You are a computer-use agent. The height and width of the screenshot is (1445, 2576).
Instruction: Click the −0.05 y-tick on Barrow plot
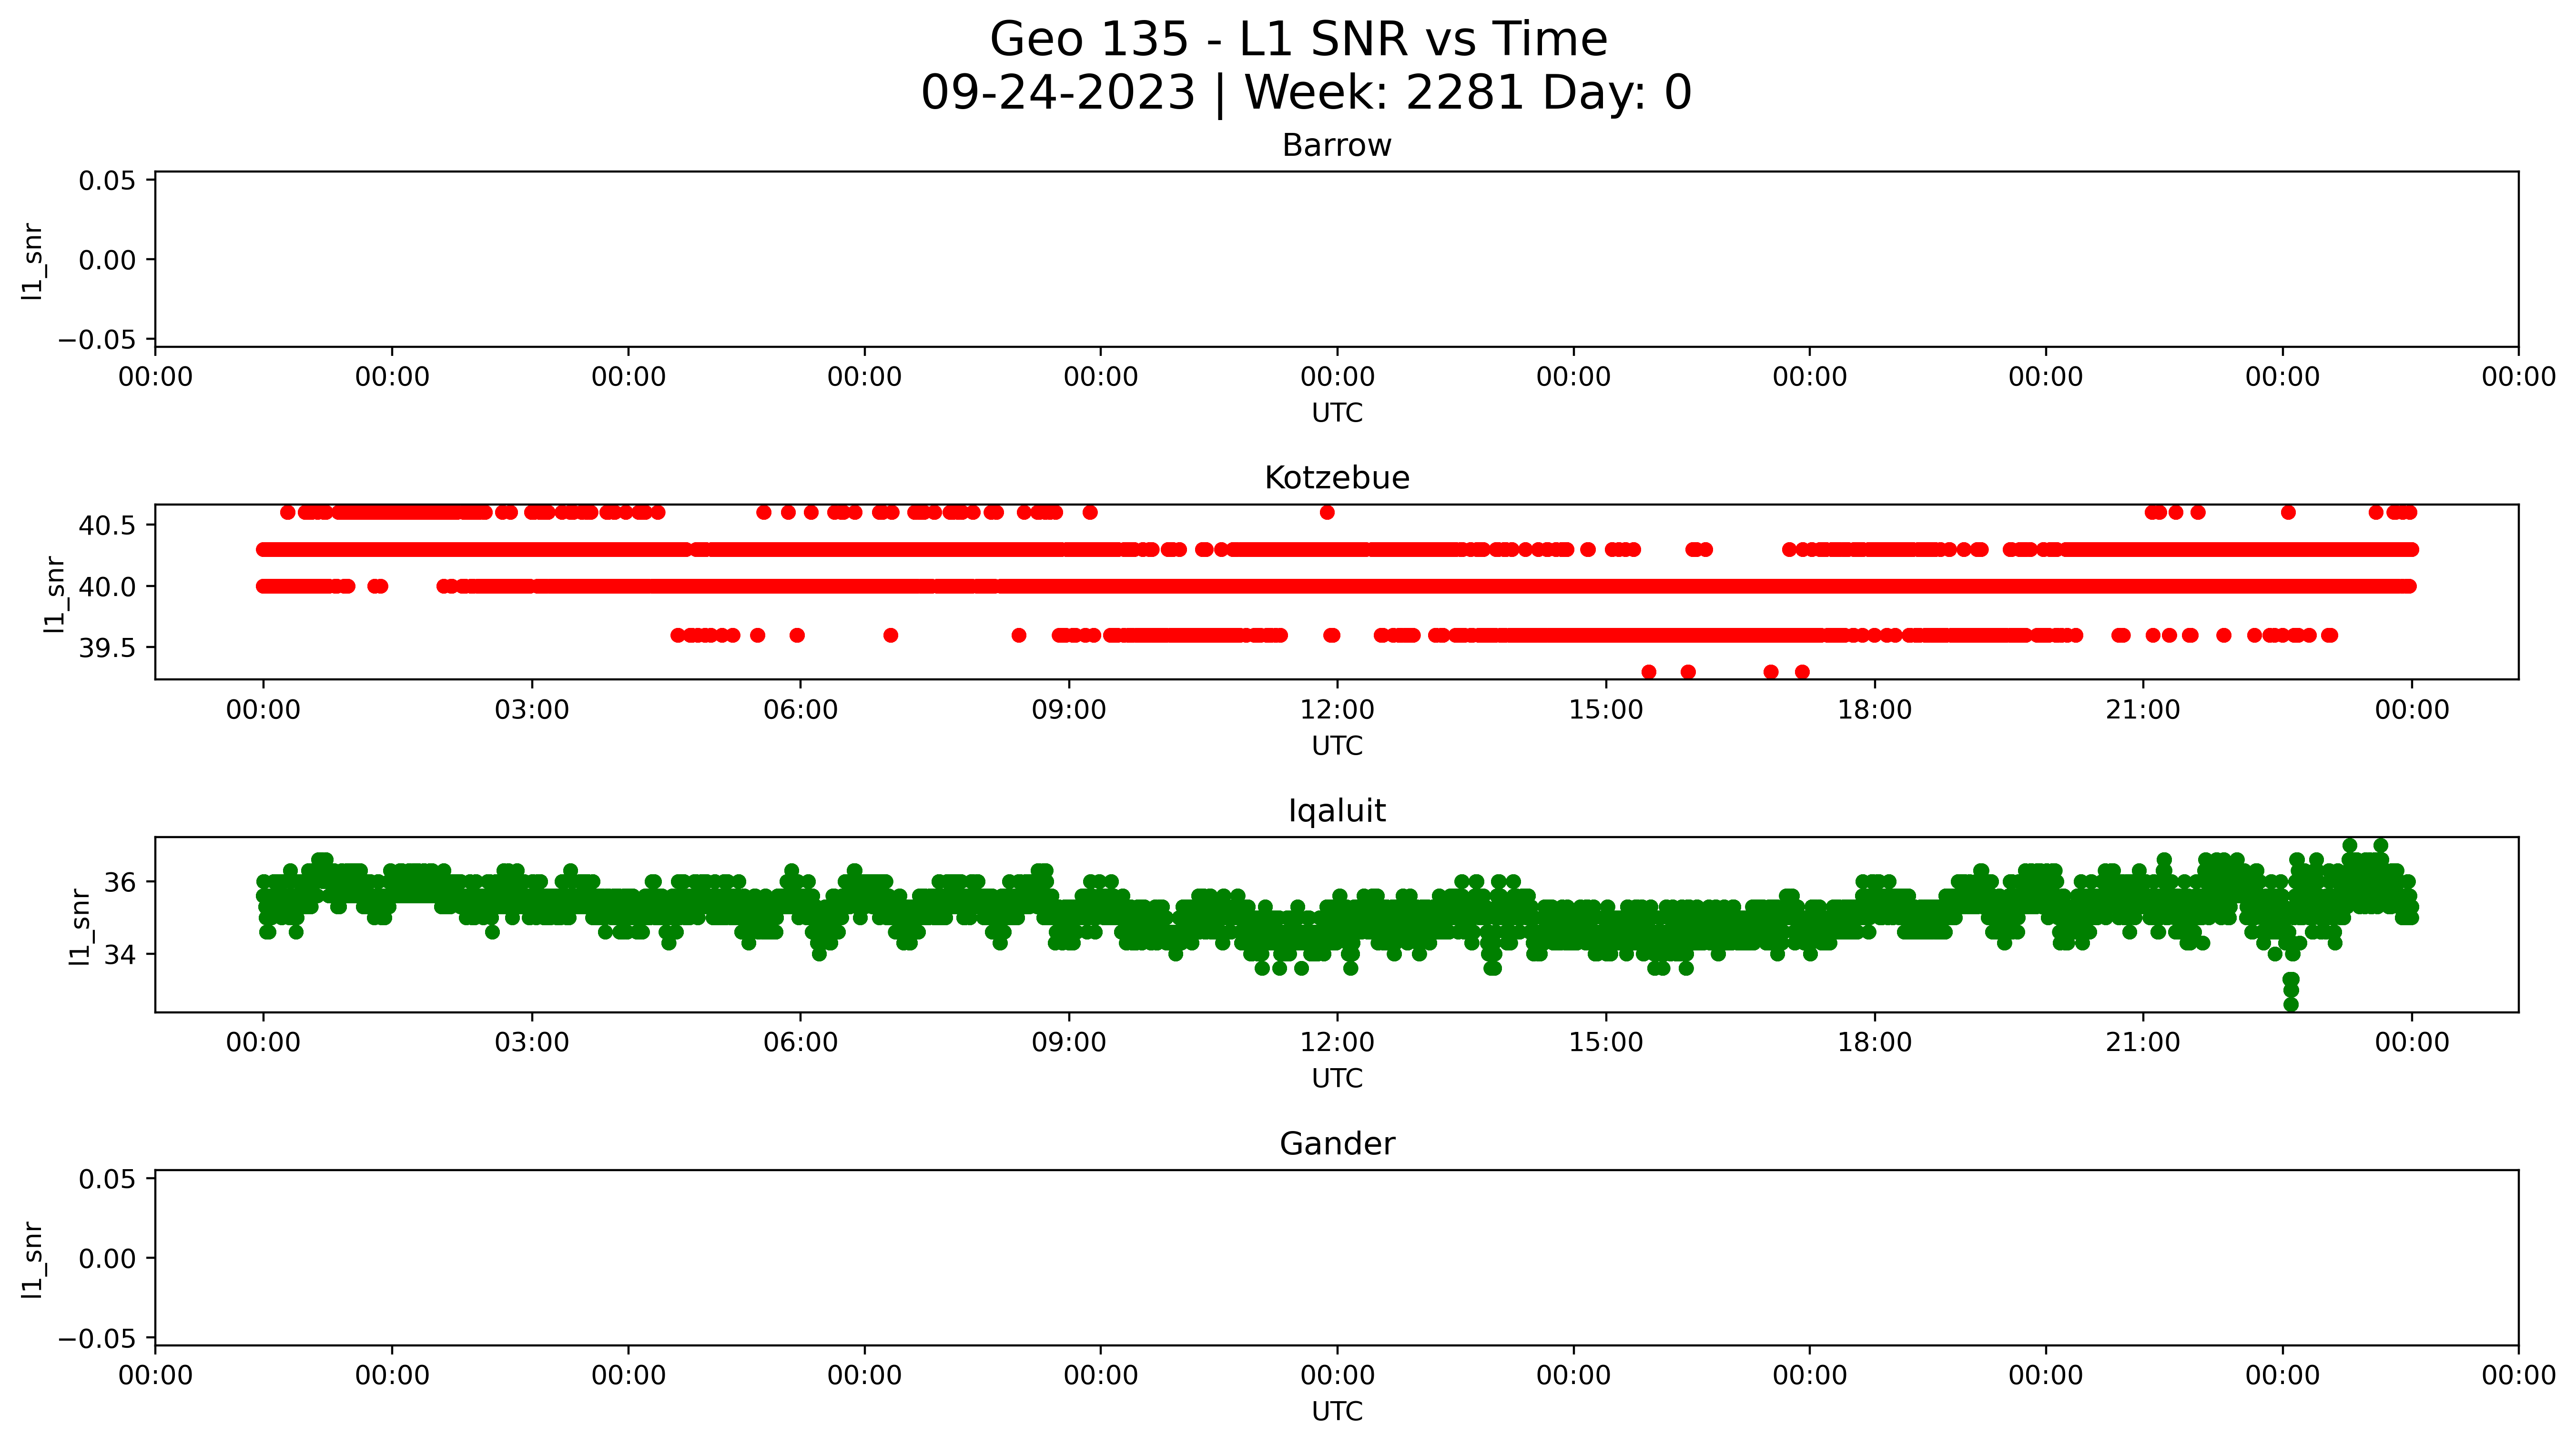click(97, 340)
